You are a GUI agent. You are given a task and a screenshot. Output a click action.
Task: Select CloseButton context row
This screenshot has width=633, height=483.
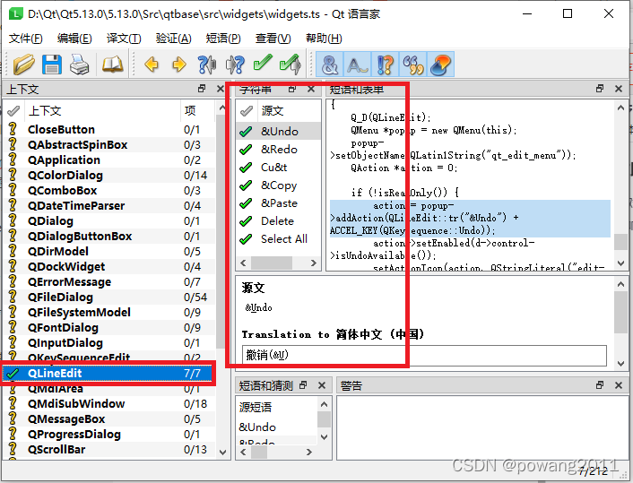pyautogui.click(x=109, y=130)
